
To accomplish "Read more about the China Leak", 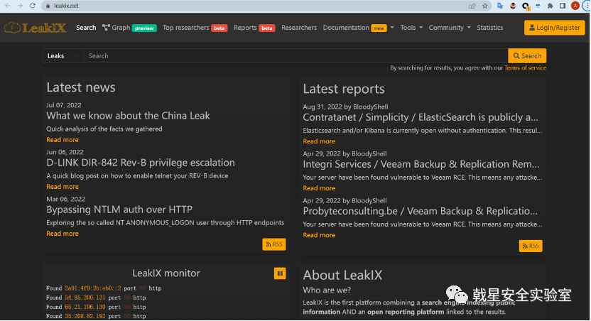I will pyautogui.click(x=63, y=140).
